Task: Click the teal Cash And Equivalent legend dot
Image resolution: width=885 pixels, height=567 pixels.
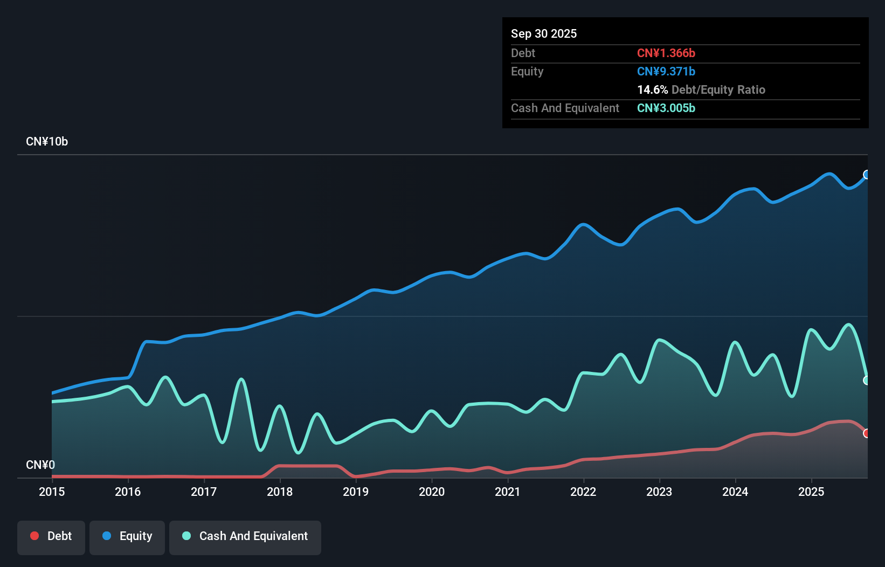Action: tap(186, 536)
